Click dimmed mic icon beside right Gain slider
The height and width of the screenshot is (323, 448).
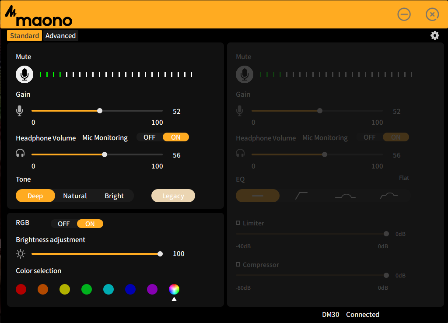(240, 111)
